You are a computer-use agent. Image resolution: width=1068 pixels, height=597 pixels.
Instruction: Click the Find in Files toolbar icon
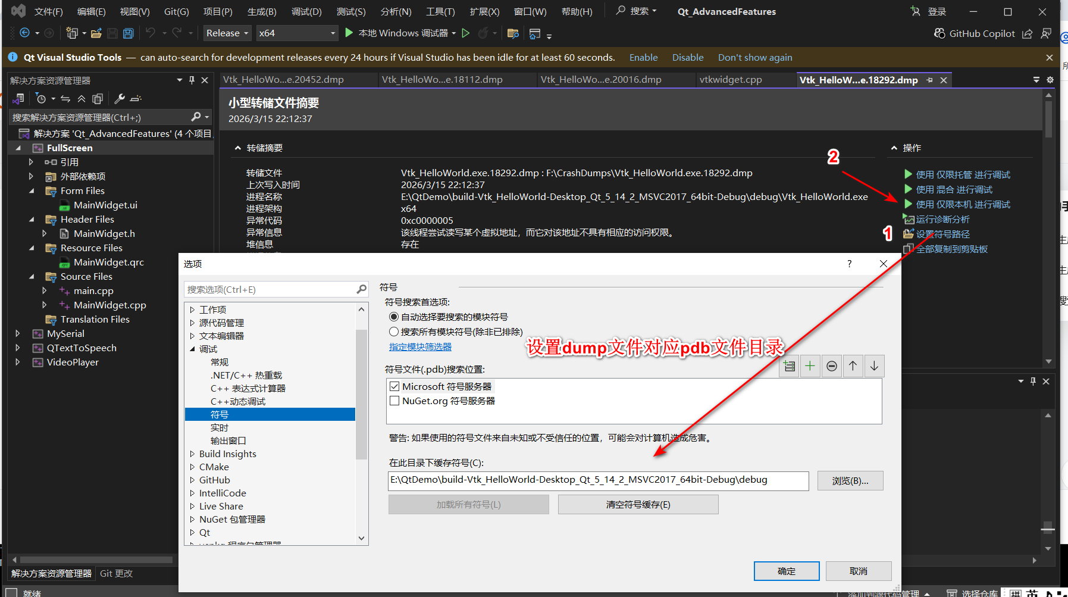(513, 33)
